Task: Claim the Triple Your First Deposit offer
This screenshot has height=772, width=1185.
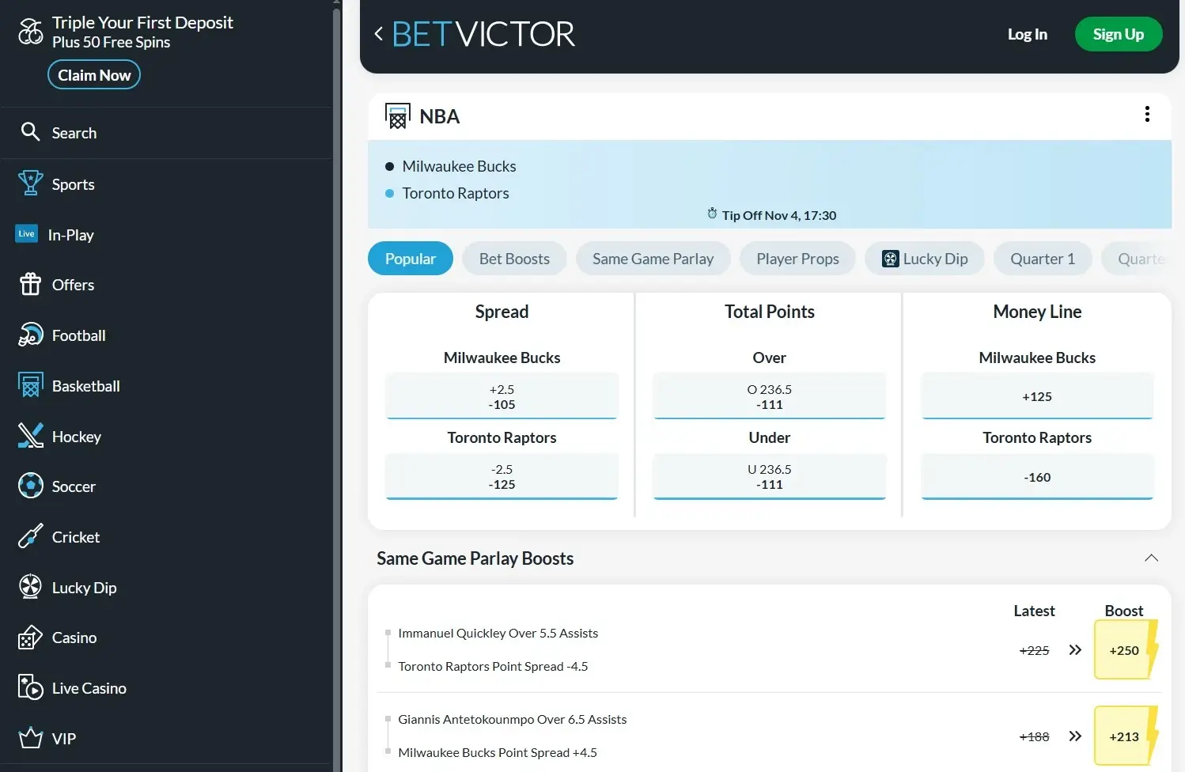Action: 93,74
